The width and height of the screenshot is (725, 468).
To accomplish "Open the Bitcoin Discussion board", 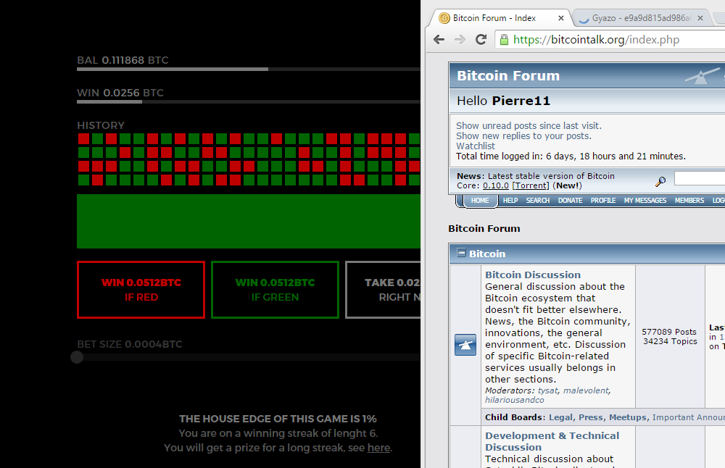I will pyautogui.click(x=533, y=275).
